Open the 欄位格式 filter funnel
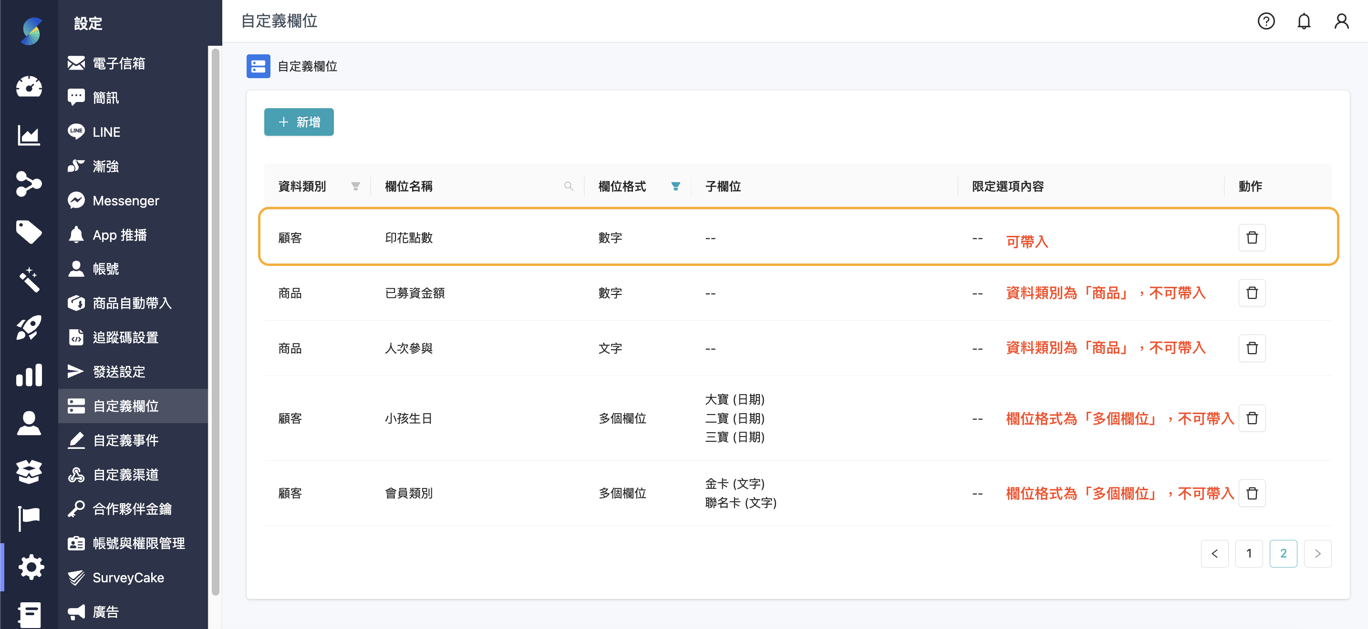The height and width of the screenshot is (629, 1368). tap(675, 186)
